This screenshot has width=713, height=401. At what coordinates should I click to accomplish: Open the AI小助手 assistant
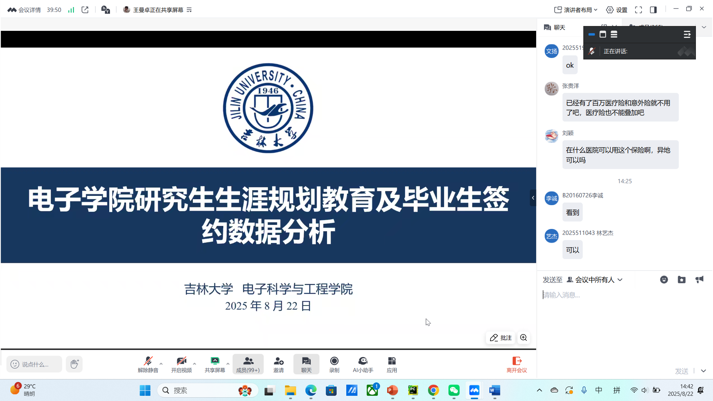coord(363,365)
